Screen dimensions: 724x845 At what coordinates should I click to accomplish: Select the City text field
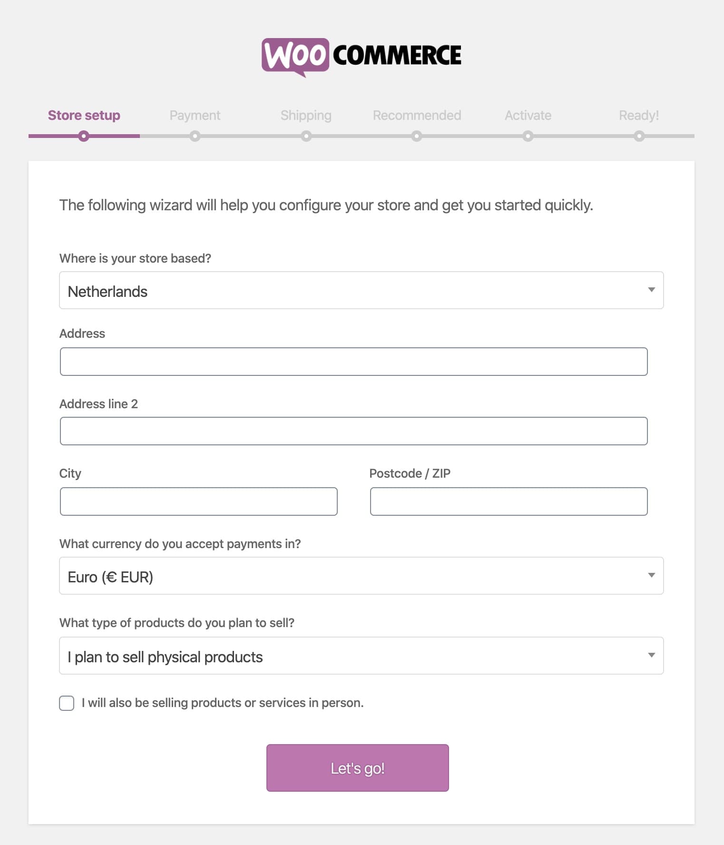[198, 501]
